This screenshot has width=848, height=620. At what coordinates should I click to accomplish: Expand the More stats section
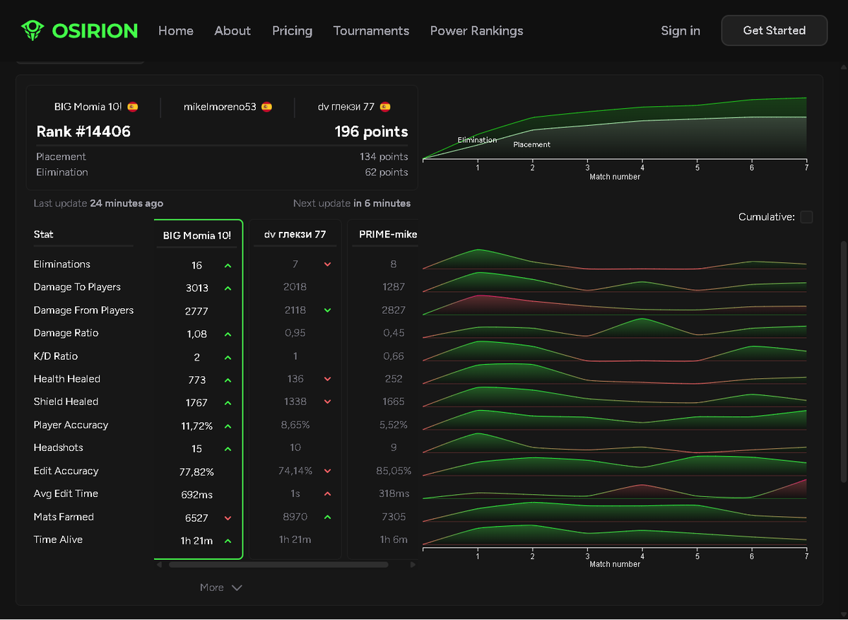[x=221, y=587]
